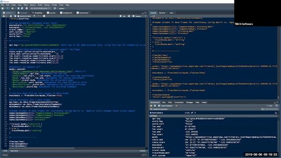Open the File menu
Image resolution: width=281 pixels, height=158 pixels.
tap(2, 5)
